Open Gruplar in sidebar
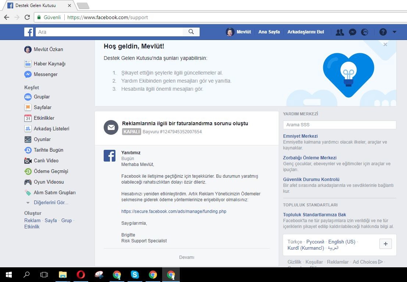Viewport: 407px width, 282px height. point(37,97)
